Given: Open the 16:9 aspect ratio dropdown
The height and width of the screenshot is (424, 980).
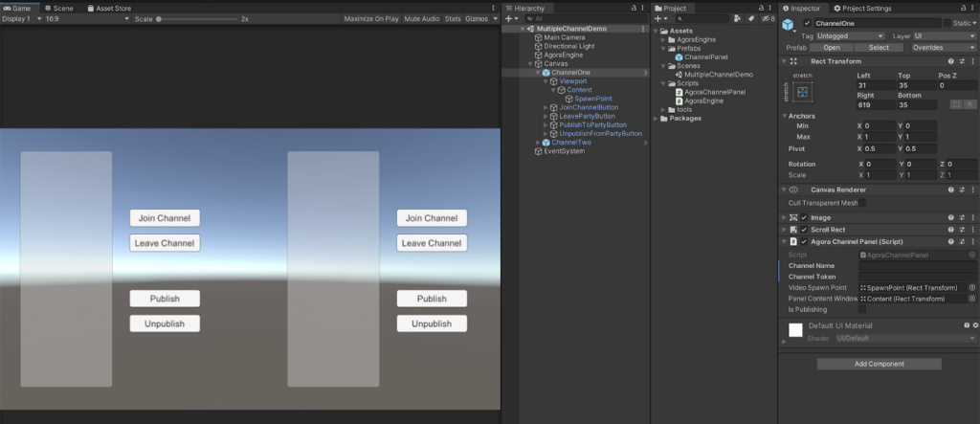Looking at the screenshot, I should click(87, 19).
